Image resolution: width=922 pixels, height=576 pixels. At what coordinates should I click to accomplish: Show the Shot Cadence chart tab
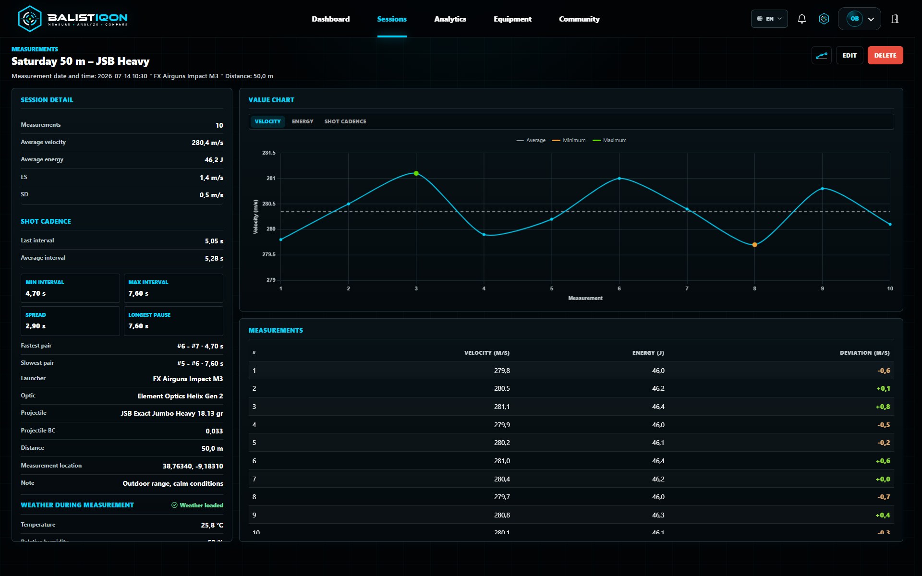[x=345, y=121]
